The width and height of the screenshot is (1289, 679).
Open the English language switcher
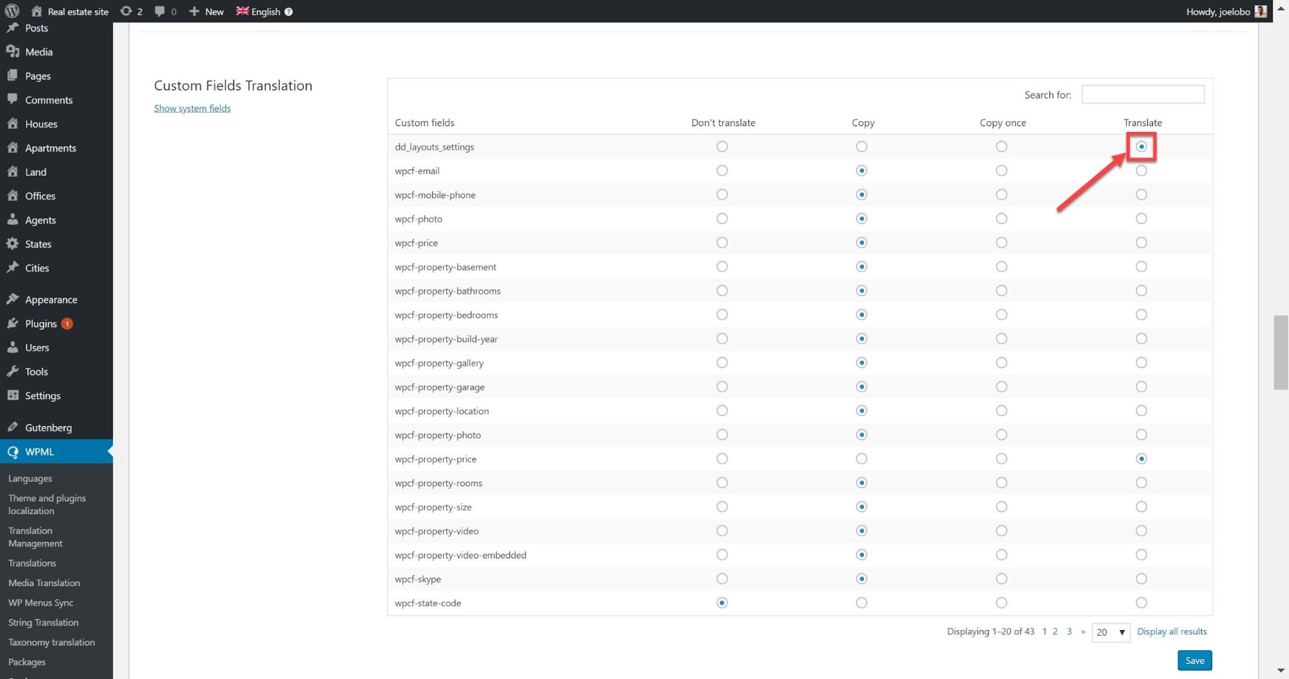pos(259,12)
